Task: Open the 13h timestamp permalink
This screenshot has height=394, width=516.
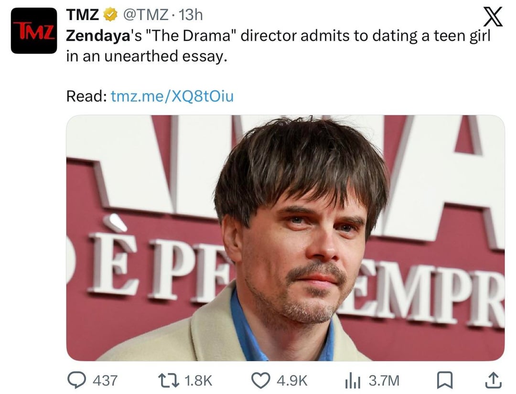Action: 190,15
